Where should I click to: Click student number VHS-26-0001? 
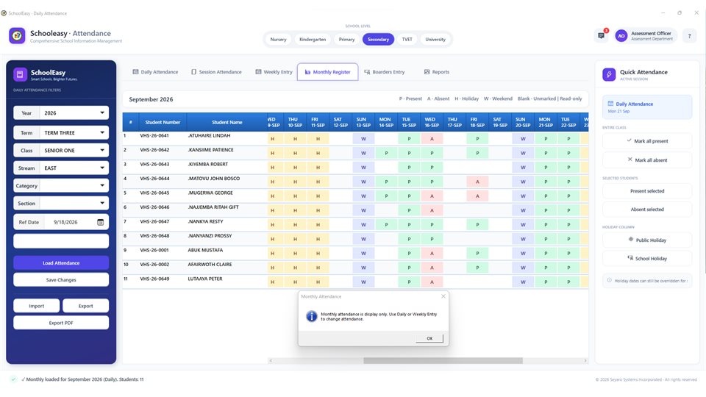(x=154, y=250)
